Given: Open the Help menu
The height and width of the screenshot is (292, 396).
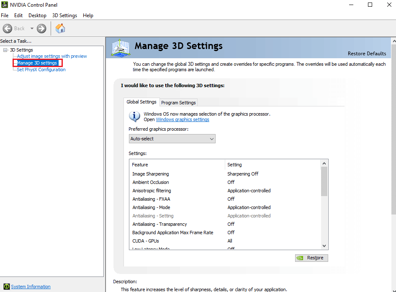Looking at the screenshot, I should coord(88,16).
